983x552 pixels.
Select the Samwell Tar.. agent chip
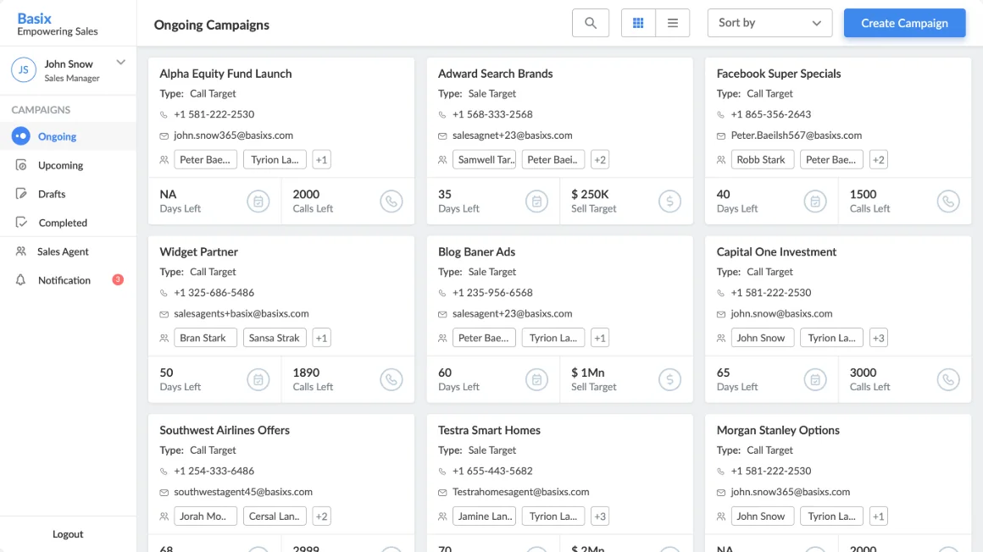point(484,160)
